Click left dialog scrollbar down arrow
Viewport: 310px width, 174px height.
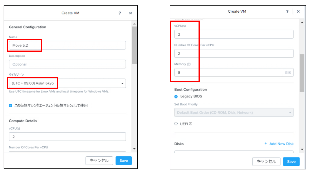pyautogui.click(x=134, y=149)
